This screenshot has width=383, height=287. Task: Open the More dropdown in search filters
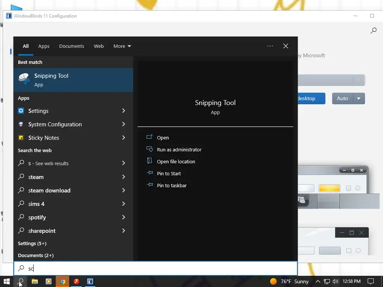[122, 46]
